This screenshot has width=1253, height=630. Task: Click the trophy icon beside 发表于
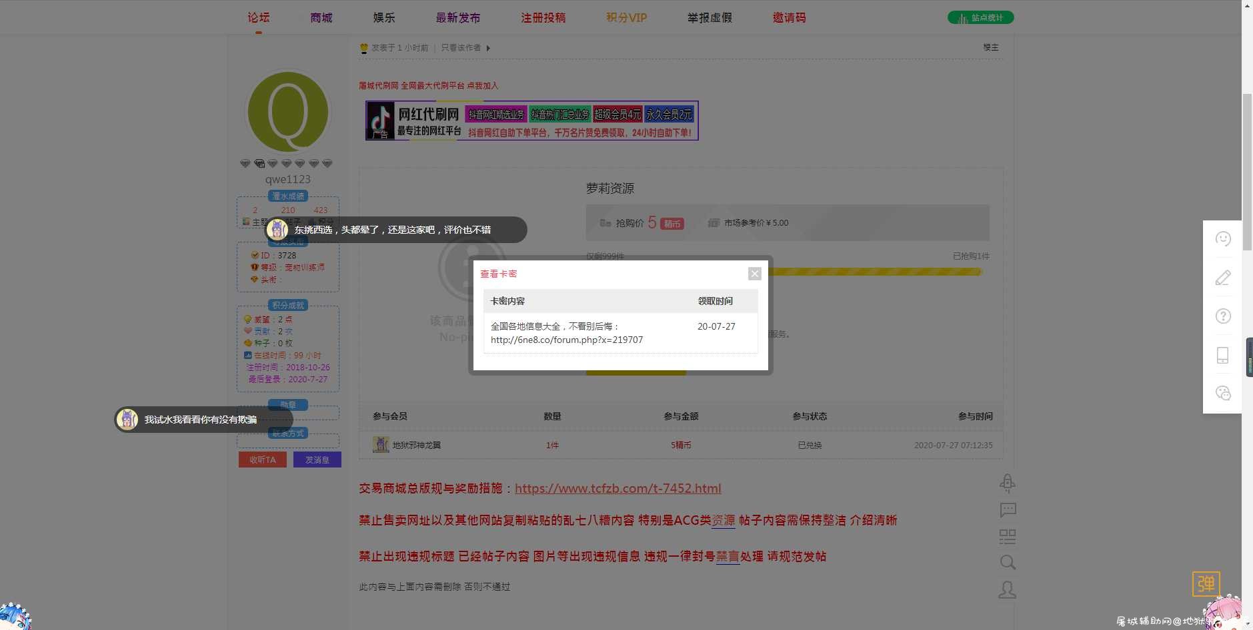[x=363, y=48]
